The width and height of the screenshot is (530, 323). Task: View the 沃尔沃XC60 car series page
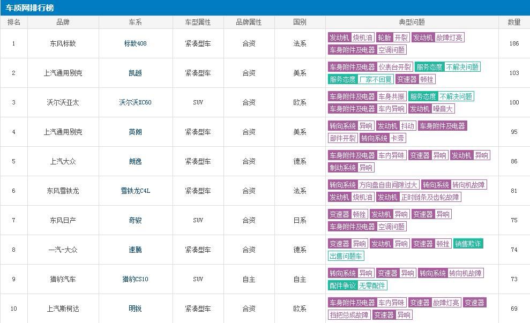(x=135, y=102)
